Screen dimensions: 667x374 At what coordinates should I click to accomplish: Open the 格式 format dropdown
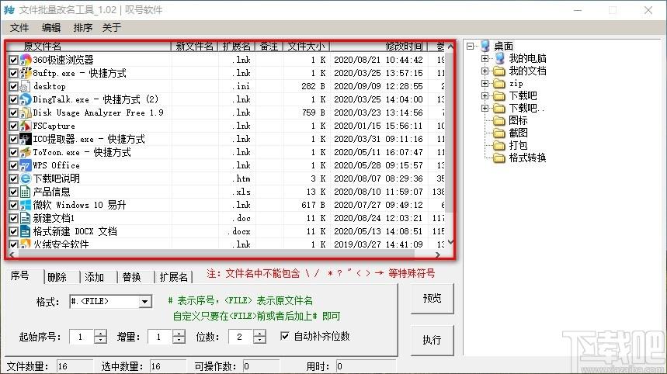coord(145,301)
